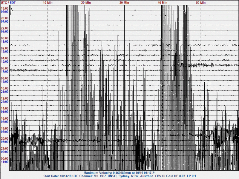The image size is (239, 179).
Task: Select the 20 Min time marker label
Action: click(86, 3)
